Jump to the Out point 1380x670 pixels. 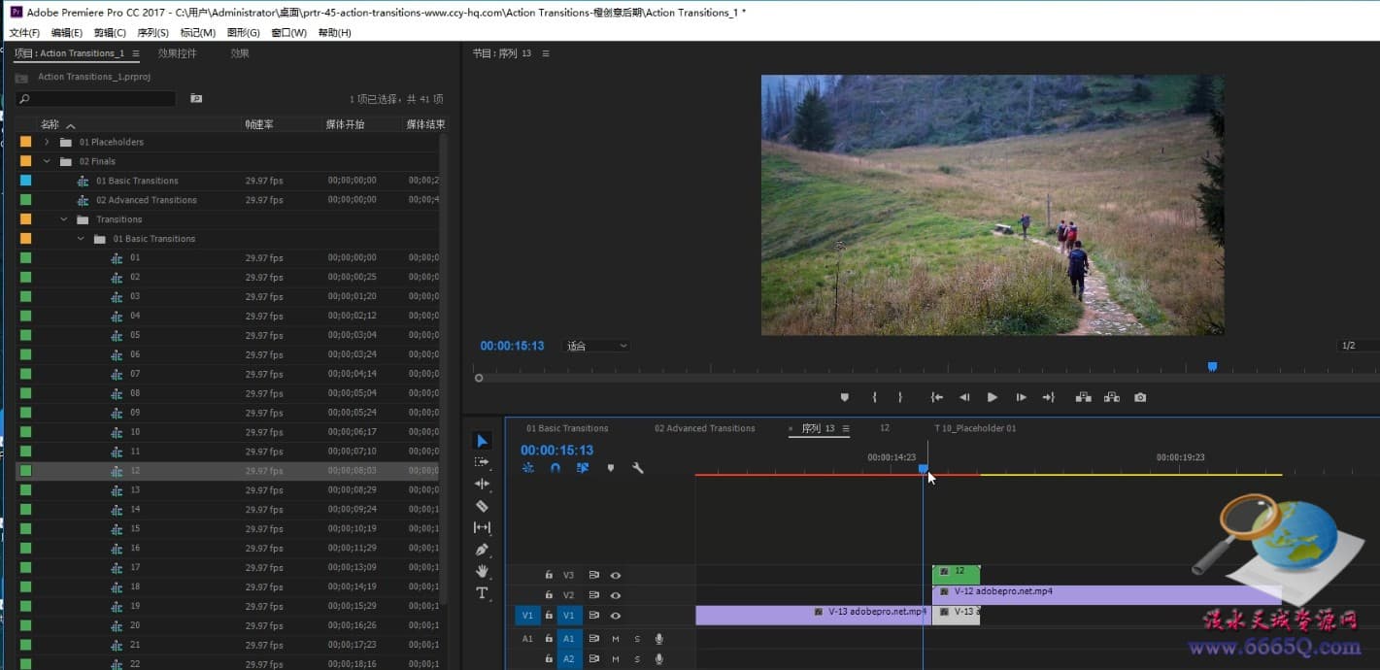coord(1049,397)
